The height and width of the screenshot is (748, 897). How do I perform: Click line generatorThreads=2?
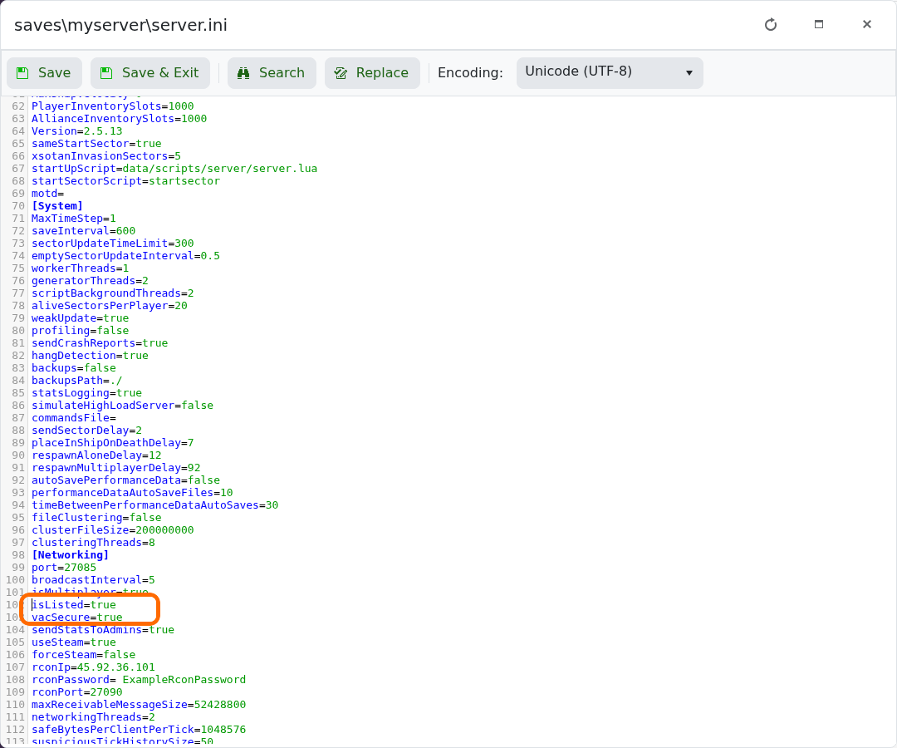(90, 280)
